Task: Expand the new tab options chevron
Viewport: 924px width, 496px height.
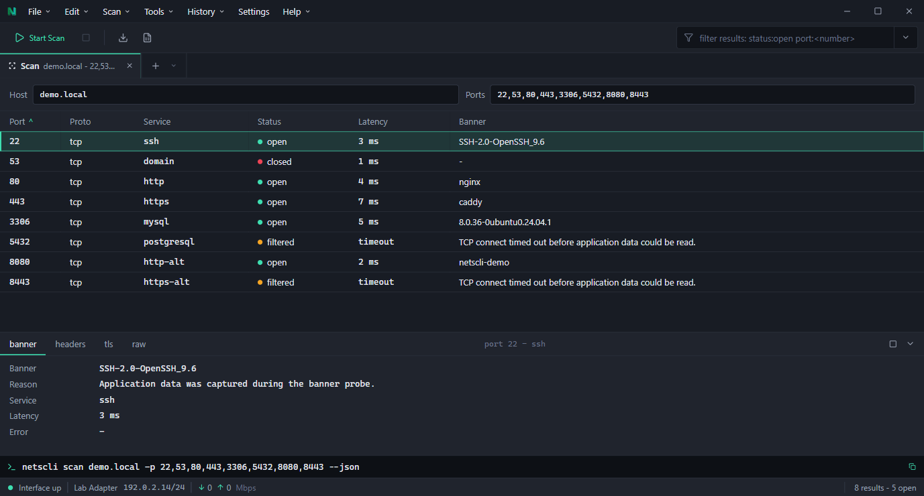Action: click(174, 66)
